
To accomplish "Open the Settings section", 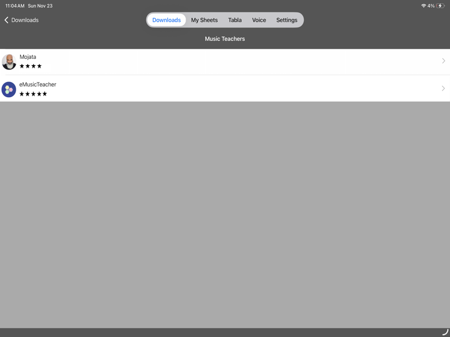I will (x=287, y=20).
